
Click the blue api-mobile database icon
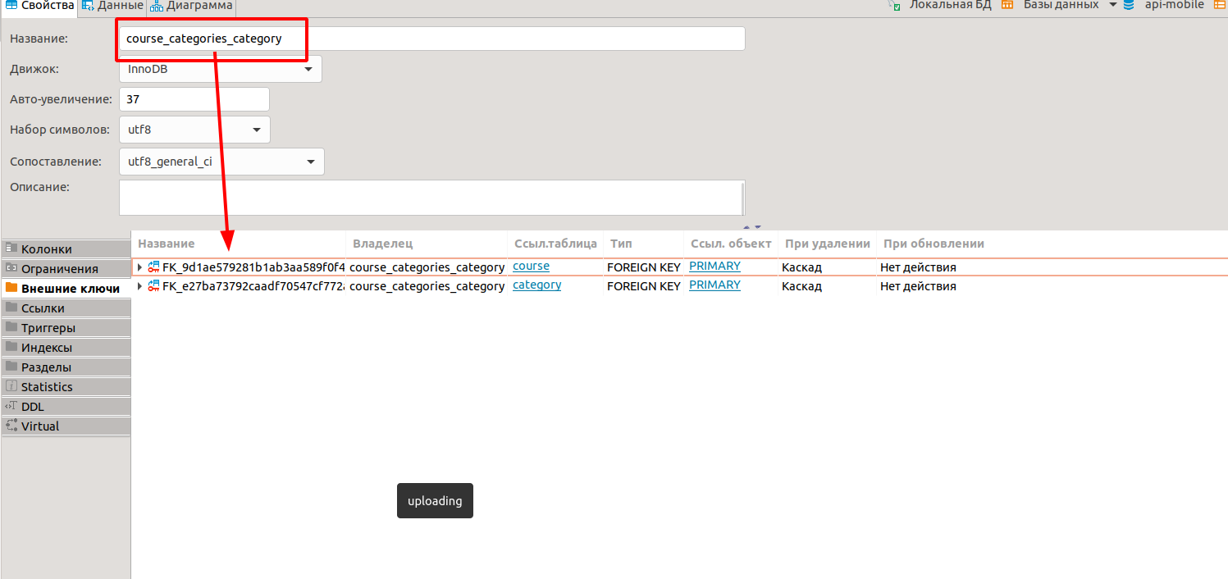[x=1129, y=5]
